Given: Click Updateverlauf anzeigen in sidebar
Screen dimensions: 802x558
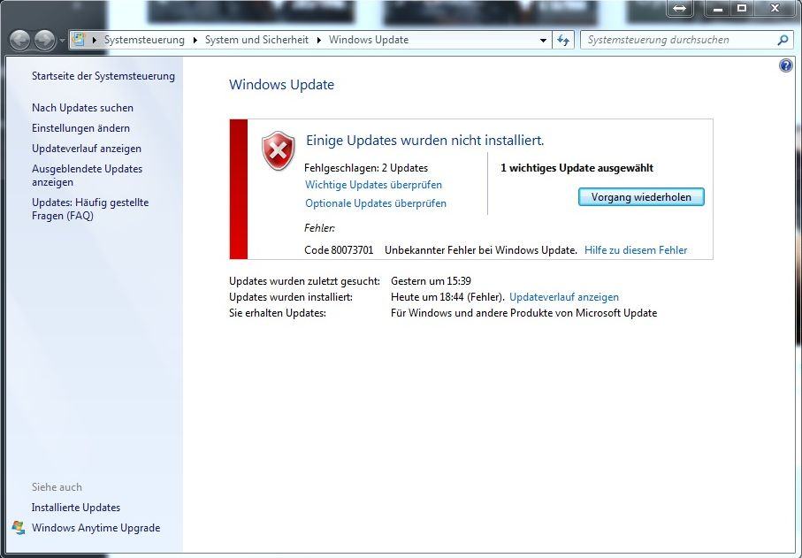Looking at the screenshot, I should tap(87, 149).
